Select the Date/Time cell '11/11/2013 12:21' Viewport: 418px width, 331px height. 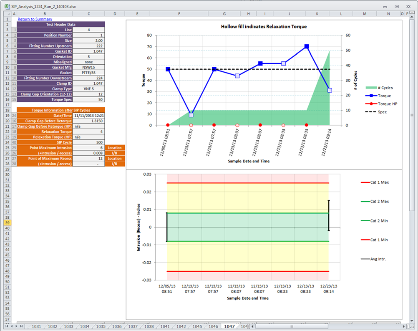(88, 116)
